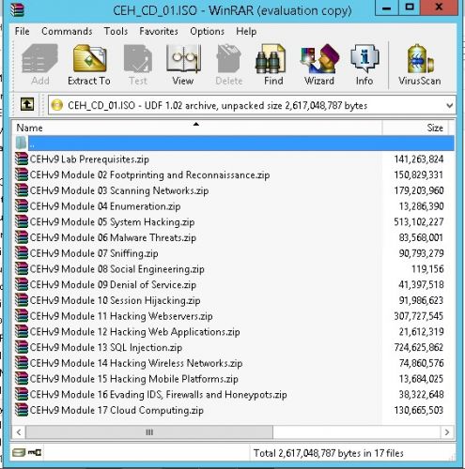Click the size value 130,665,503
The width and height of the screenshot is (465, 469).
coord(419,410)
